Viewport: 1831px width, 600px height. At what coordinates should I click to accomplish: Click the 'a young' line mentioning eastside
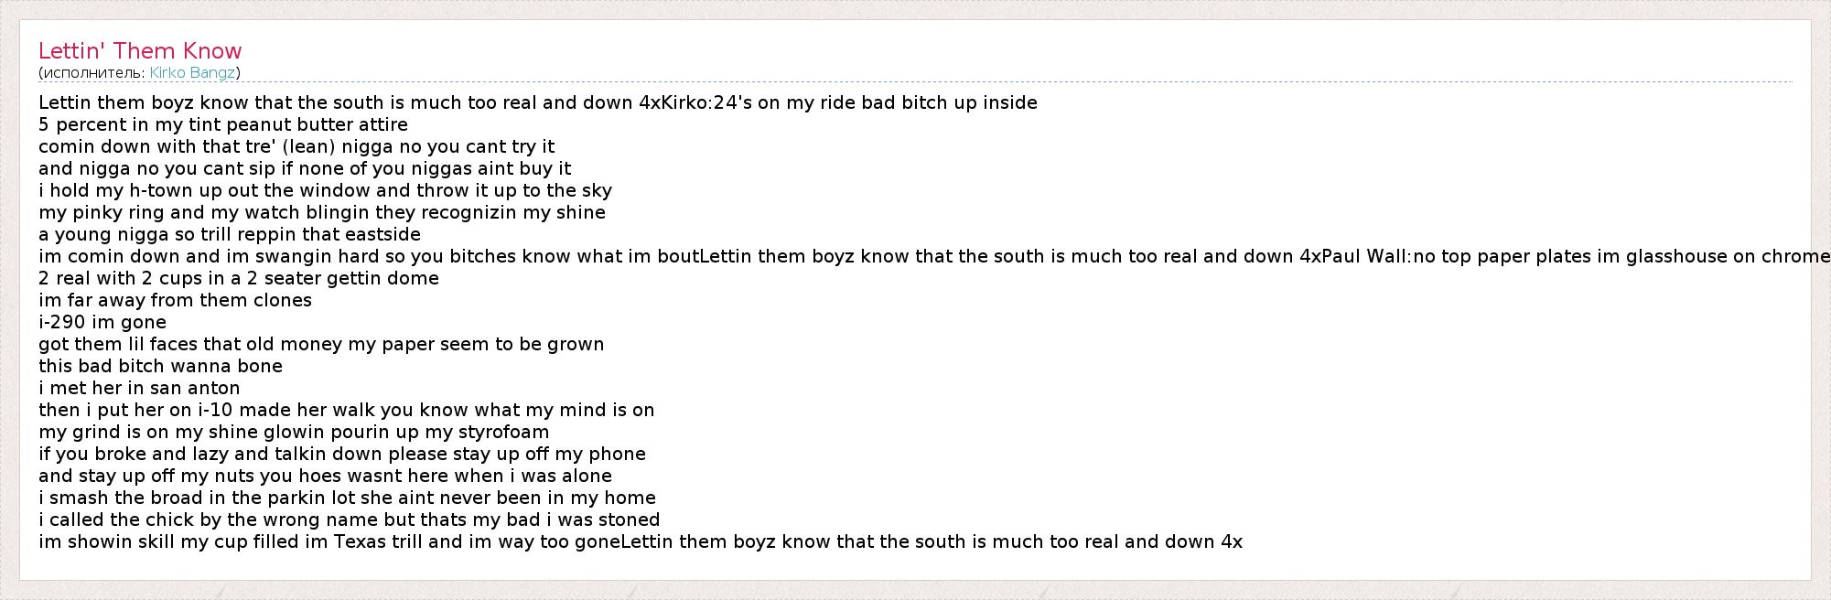tap(230, 234)
